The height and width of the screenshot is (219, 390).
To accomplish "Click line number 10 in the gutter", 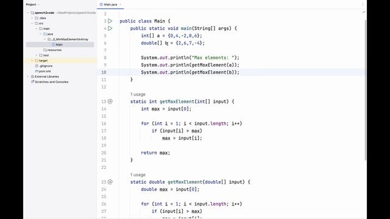I will pos(104,72).
